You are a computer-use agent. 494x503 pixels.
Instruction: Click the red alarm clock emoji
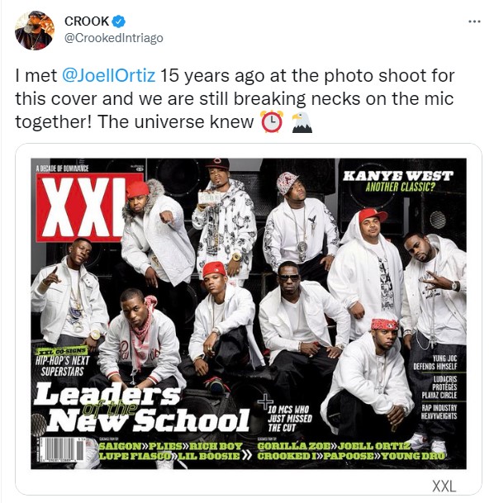pos(272,121)
